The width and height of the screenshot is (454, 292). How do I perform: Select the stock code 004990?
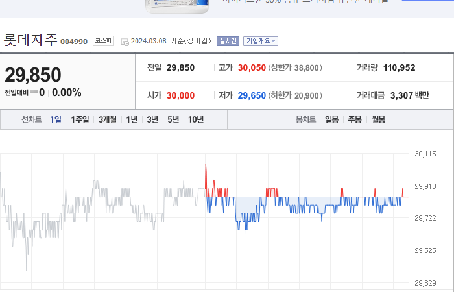(x=74, y=42)
